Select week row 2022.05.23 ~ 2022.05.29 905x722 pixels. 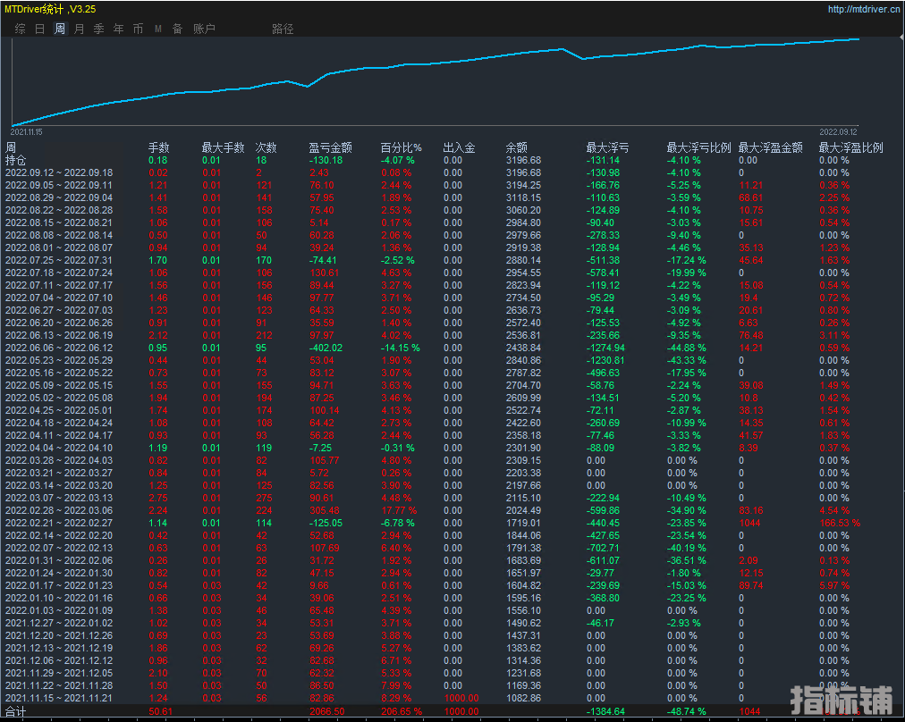click(x=59, y=360)
